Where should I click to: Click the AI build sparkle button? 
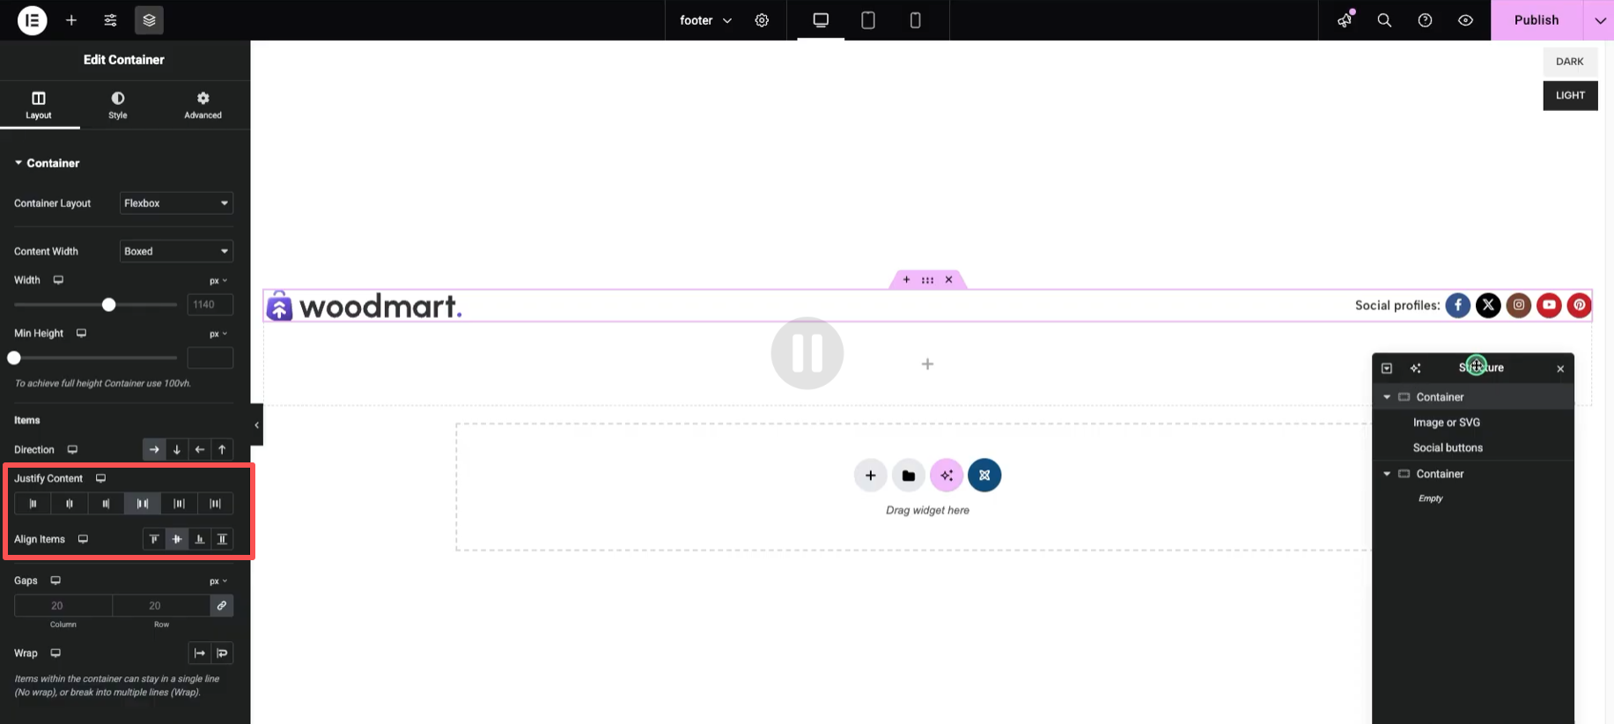pyautogui.click(x=947, y=476)
